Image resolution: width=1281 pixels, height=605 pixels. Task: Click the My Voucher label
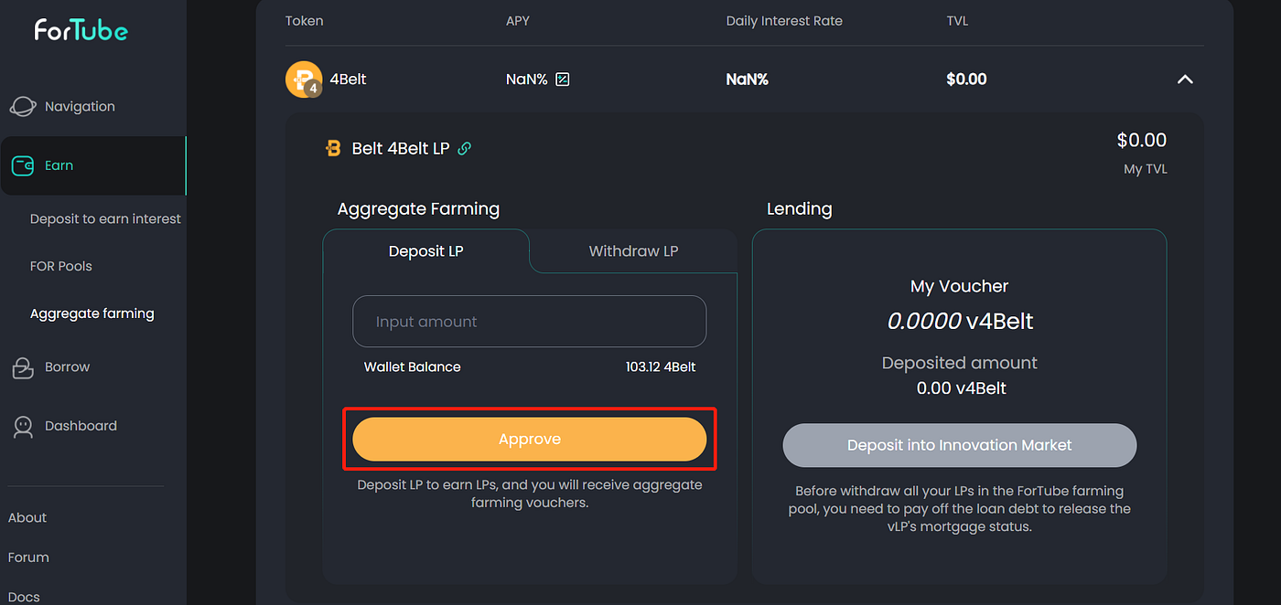pos(960,286)
